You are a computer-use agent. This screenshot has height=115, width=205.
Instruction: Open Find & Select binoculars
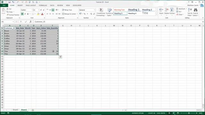tap(196, 12)
